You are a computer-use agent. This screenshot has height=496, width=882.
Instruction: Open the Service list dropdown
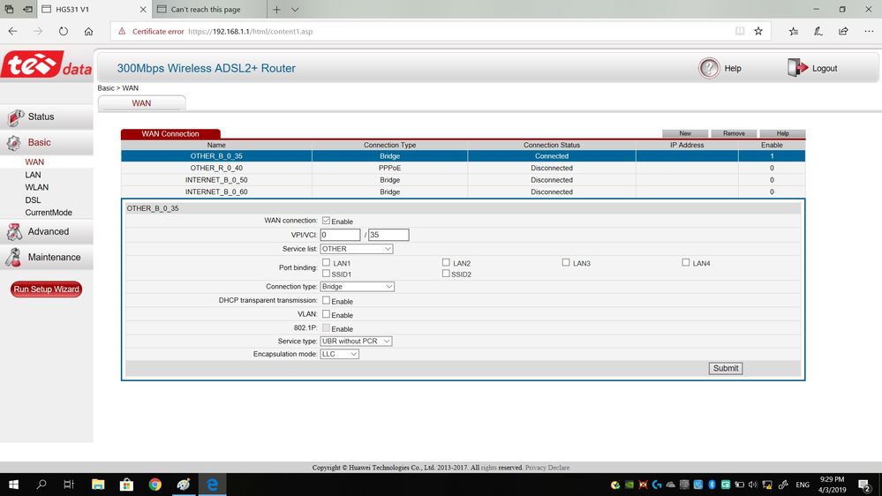click(x=357, y=249)
